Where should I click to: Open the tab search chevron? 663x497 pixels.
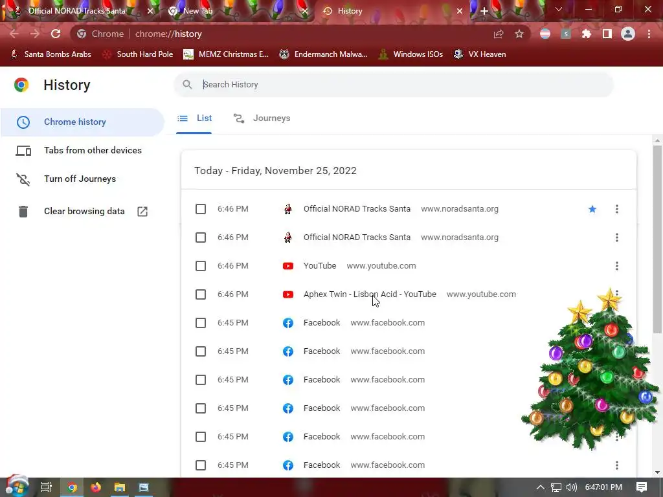click(559, 9)
